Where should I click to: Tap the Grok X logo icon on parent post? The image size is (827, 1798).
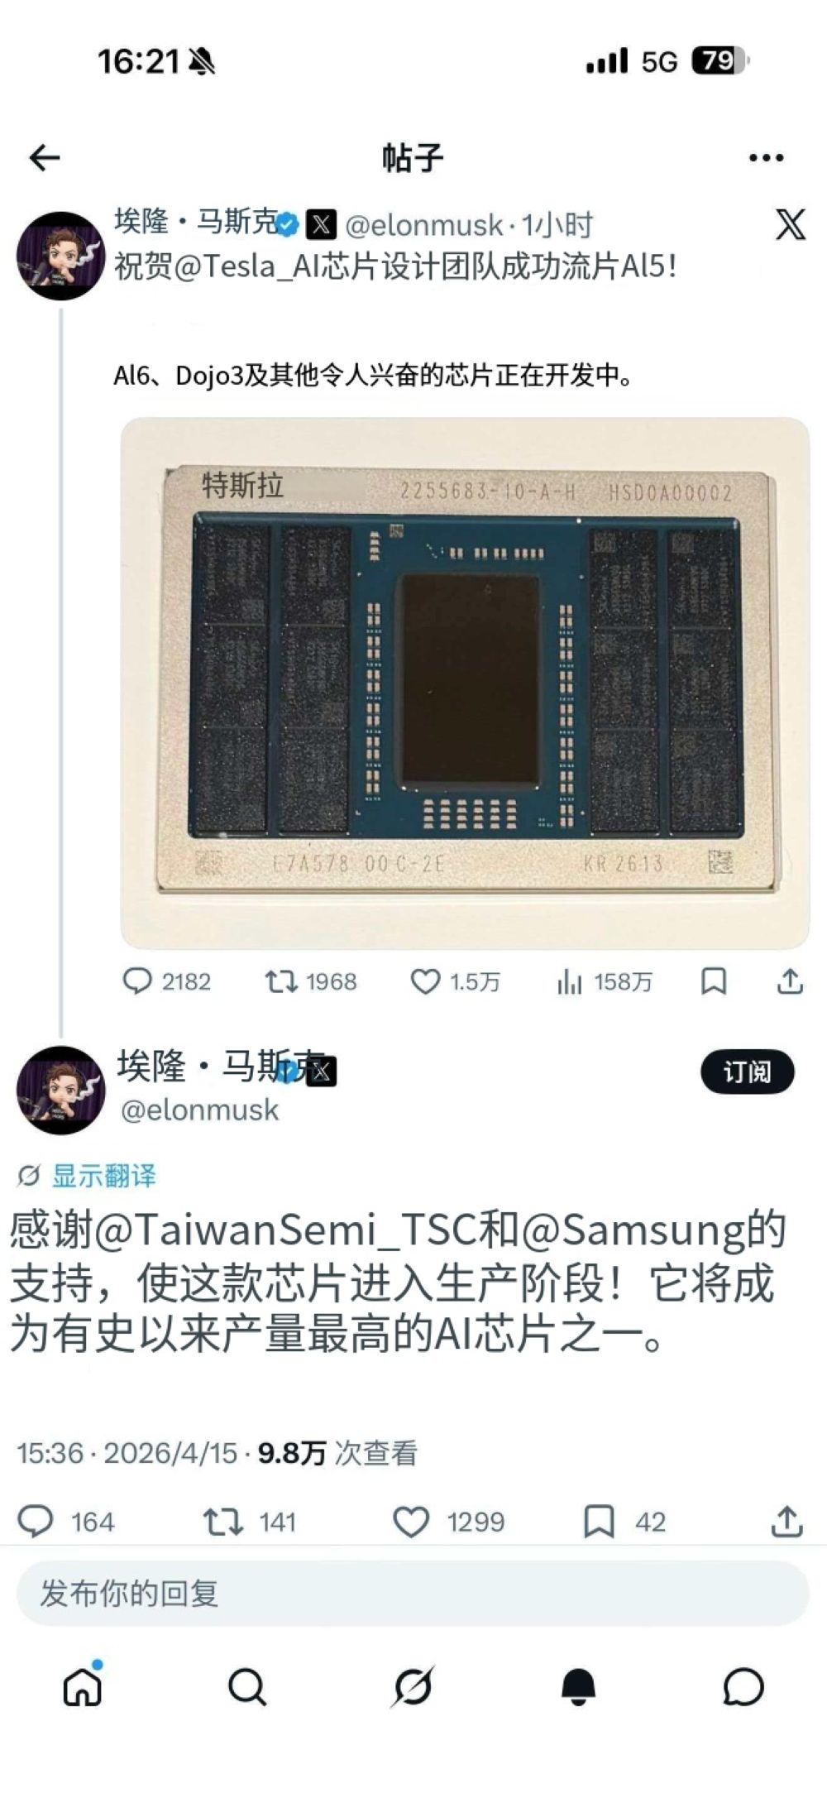[x=790, y=224]
